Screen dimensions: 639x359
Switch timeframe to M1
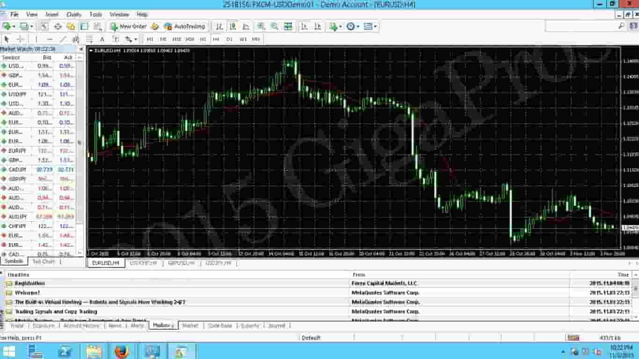click(150, 39)
